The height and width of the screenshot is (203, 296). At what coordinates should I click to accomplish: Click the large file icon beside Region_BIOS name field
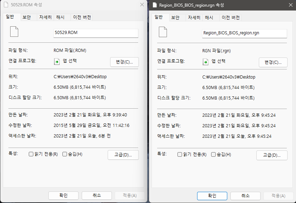pyautogui.click(x=163, y=32)
